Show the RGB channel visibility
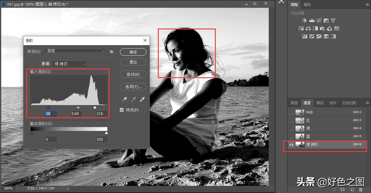371x193 pixels. click(x=291, y=112)
